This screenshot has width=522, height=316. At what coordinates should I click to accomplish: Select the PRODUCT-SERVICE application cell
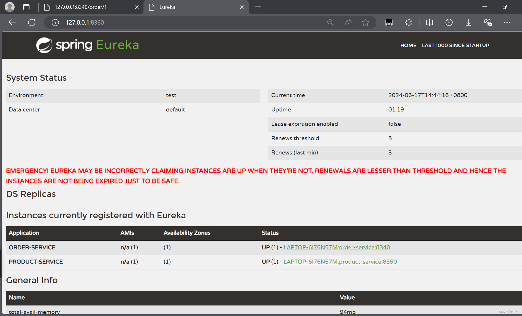[36, 262]
